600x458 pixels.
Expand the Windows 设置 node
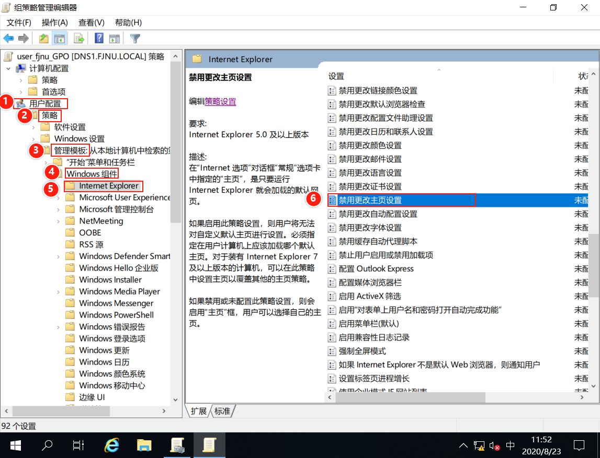tap(33, 139)
